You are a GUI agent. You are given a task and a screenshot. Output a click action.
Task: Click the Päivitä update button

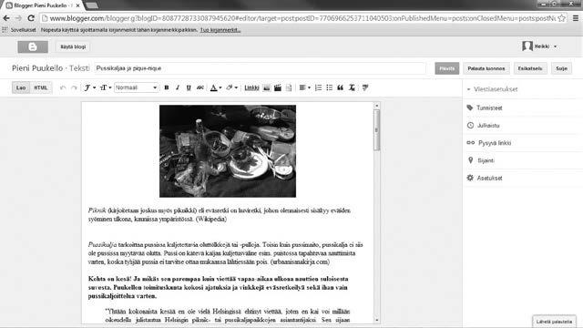pos(447,68)
